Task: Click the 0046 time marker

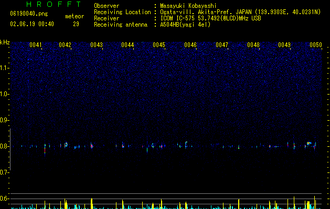Action: (x=190, y=45)
